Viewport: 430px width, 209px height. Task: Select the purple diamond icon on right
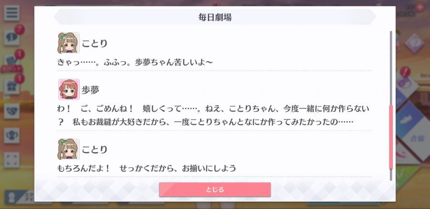[414, 43]
